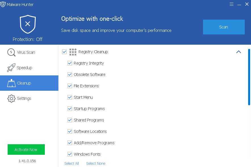Untick the Startup Programs checkbox
Image resolution: width=251 pixels, height=167 pixels.
pos(70,109)
